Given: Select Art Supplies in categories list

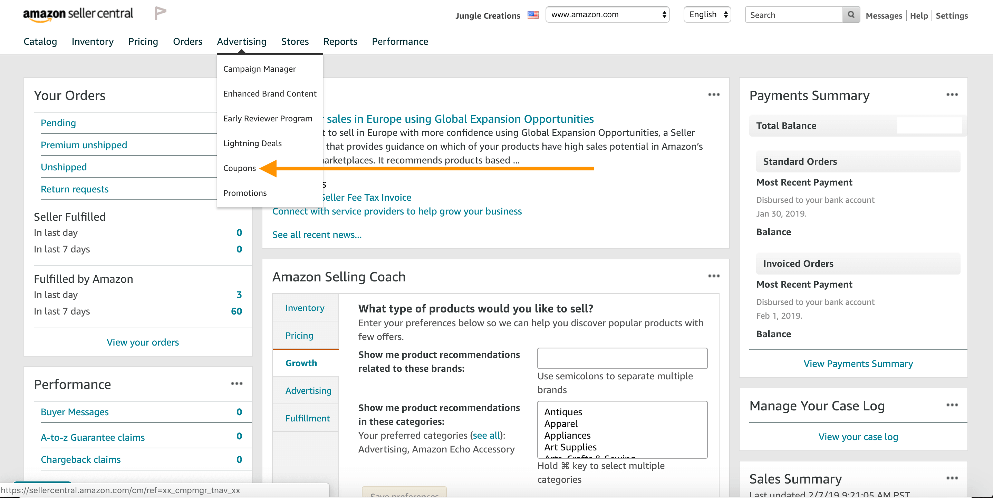Looking at the screenshot, I should [570, 447].
